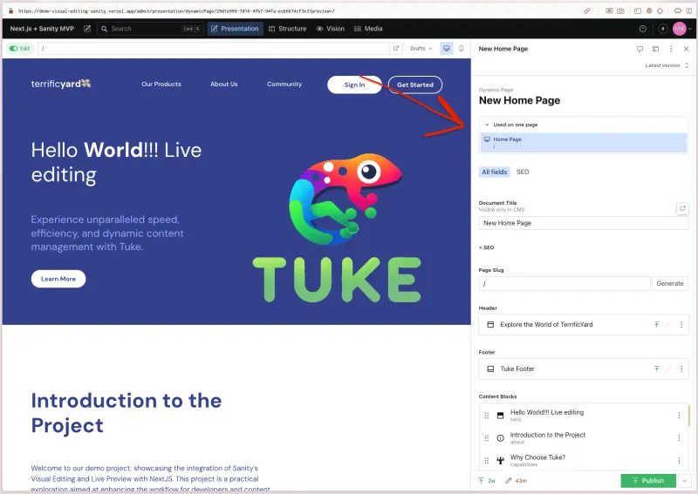Expand the SEO fieldset
698x494 pixels.
pyautogui.click(x=487, y=247)
